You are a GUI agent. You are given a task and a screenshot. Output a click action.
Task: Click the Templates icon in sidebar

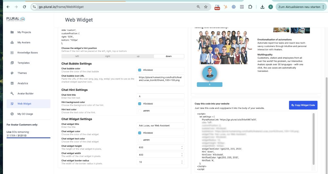12,63
